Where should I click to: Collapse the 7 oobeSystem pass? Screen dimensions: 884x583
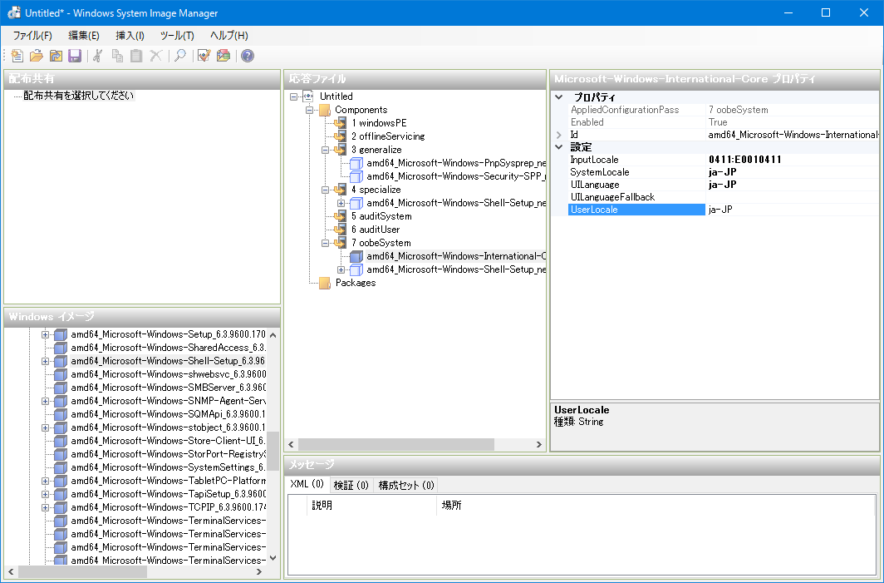(326, 243)
